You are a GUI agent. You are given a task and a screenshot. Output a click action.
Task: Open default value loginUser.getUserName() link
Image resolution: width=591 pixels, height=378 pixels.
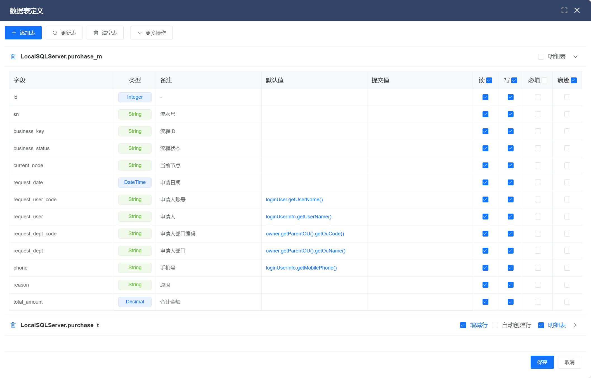coord(294,200)
